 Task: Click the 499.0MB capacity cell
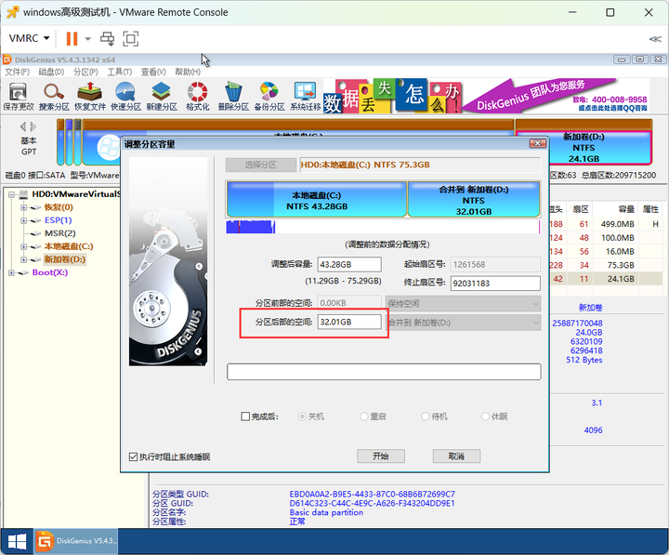(617, 224)
